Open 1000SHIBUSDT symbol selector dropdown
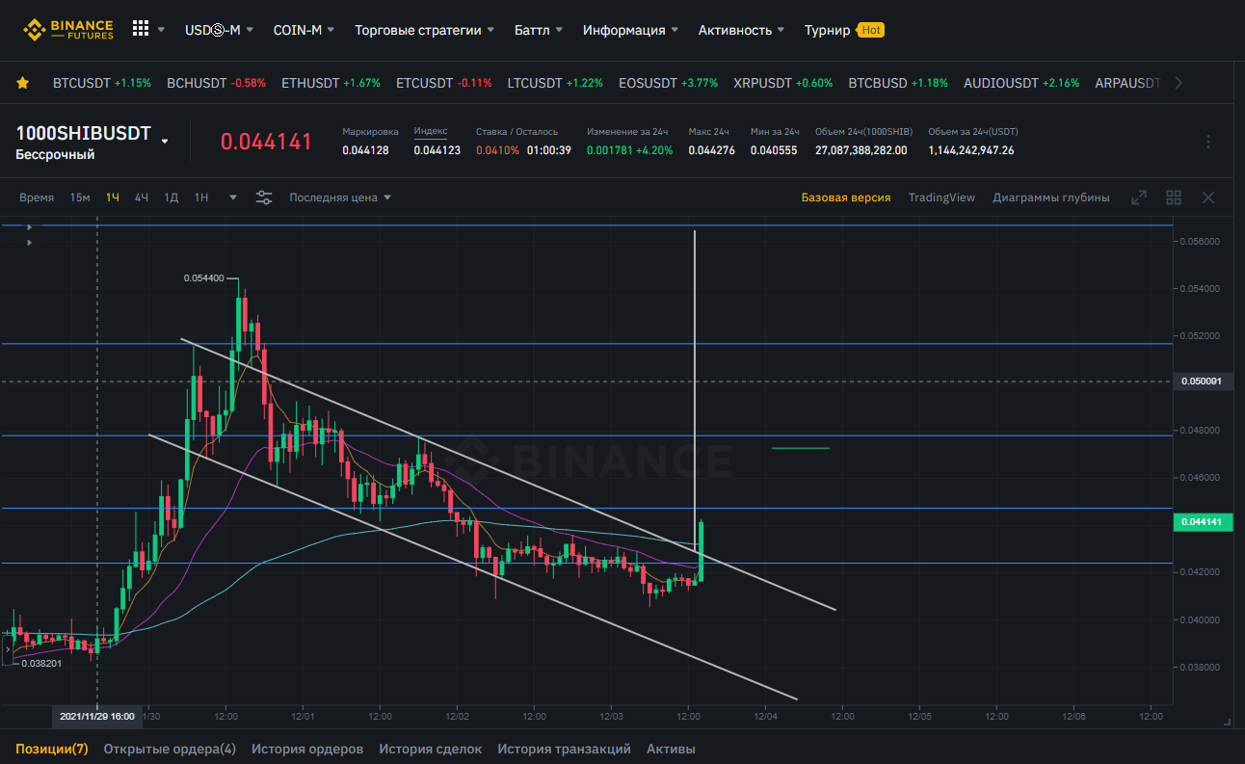Image resolution: width=1245 pixels, height=764 pixels. (x=165, y=141)
